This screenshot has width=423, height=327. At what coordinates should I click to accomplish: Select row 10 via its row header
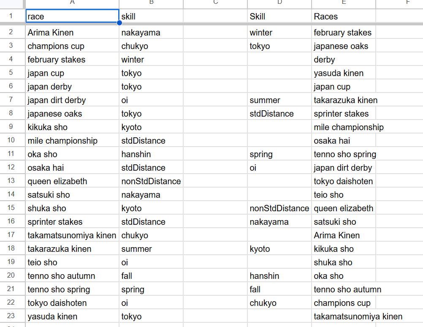coord(12,140)
